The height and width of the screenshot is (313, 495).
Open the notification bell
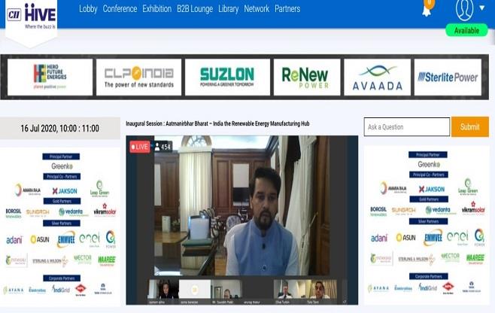427,10
